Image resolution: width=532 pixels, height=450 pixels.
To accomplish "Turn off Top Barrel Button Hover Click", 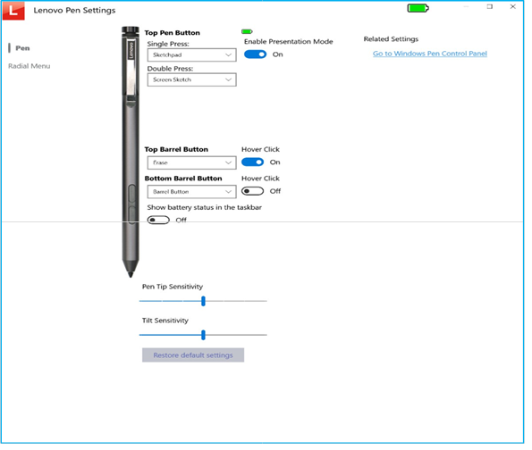I will click(x=252, y=162).
